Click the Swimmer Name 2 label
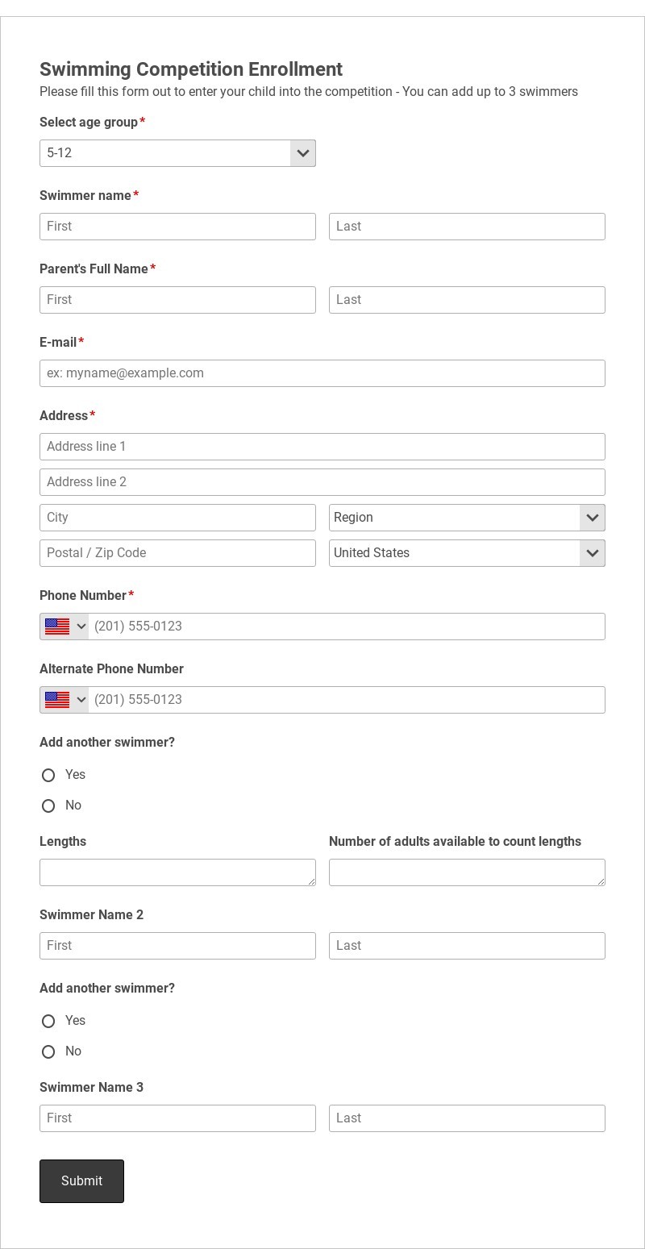 coord(91,915)
